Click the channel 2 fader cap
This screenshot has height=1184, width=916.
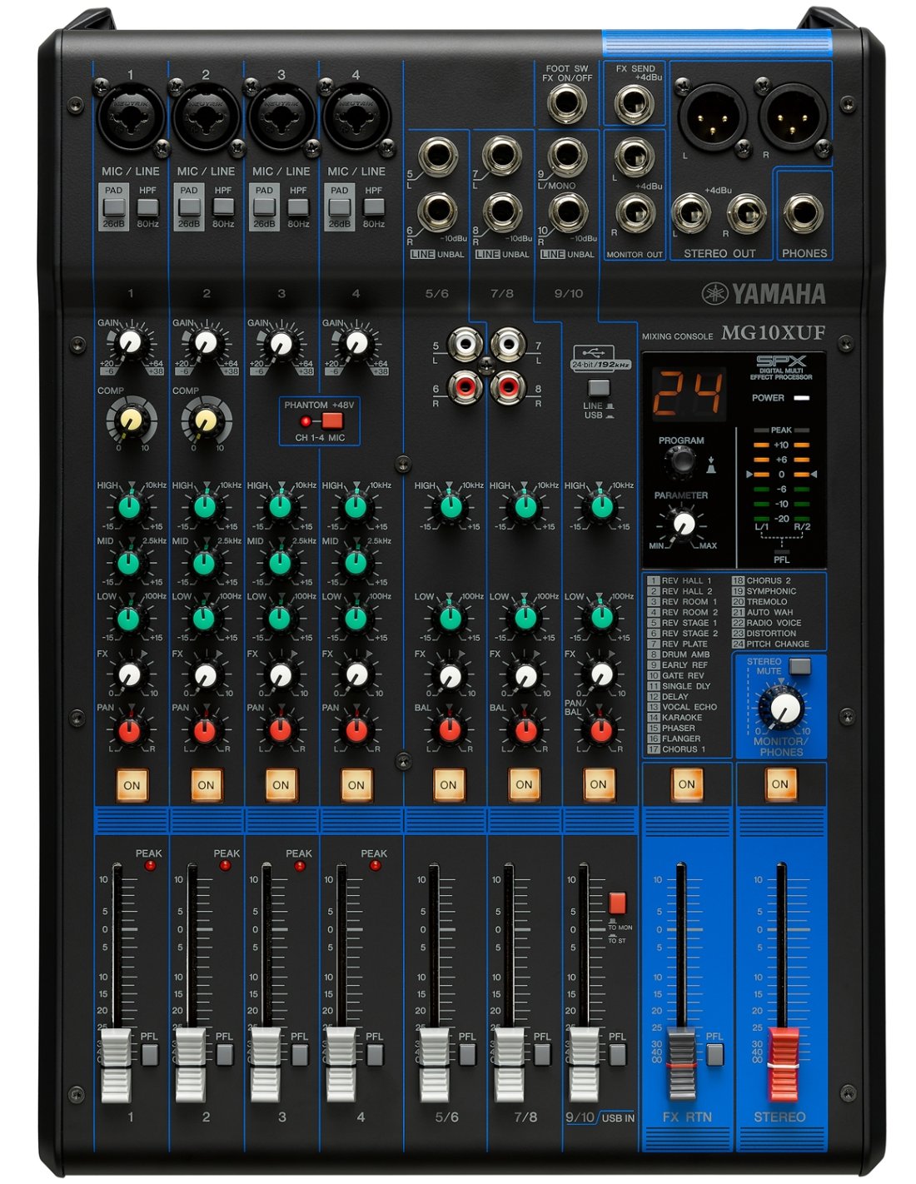(x=191, y=1063)
